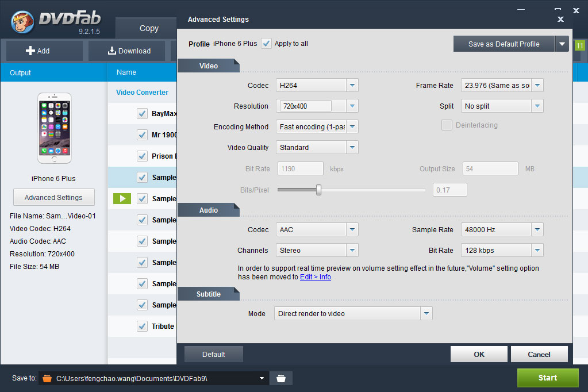
Task: Open the Save to path dropdown arrow
Action: click(262, 379)
